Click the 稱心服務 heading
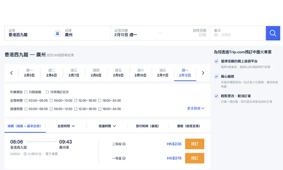 227,77
